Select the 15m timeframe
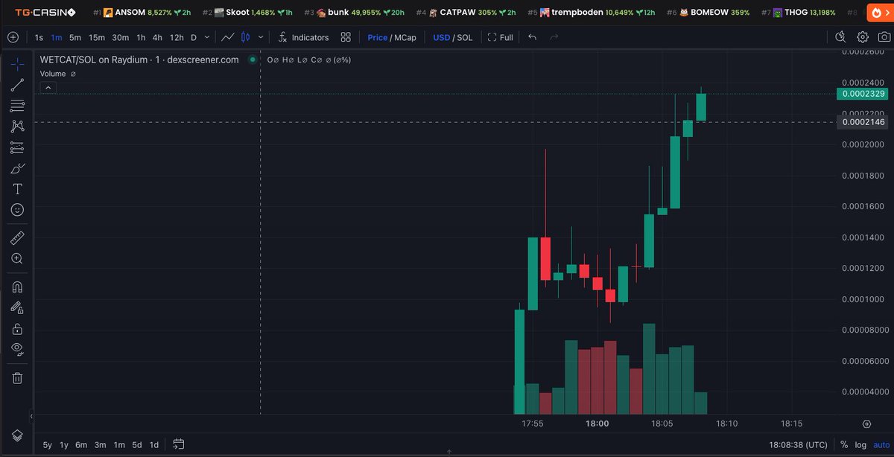The image size is (894, 457). (x=97, y=37)
